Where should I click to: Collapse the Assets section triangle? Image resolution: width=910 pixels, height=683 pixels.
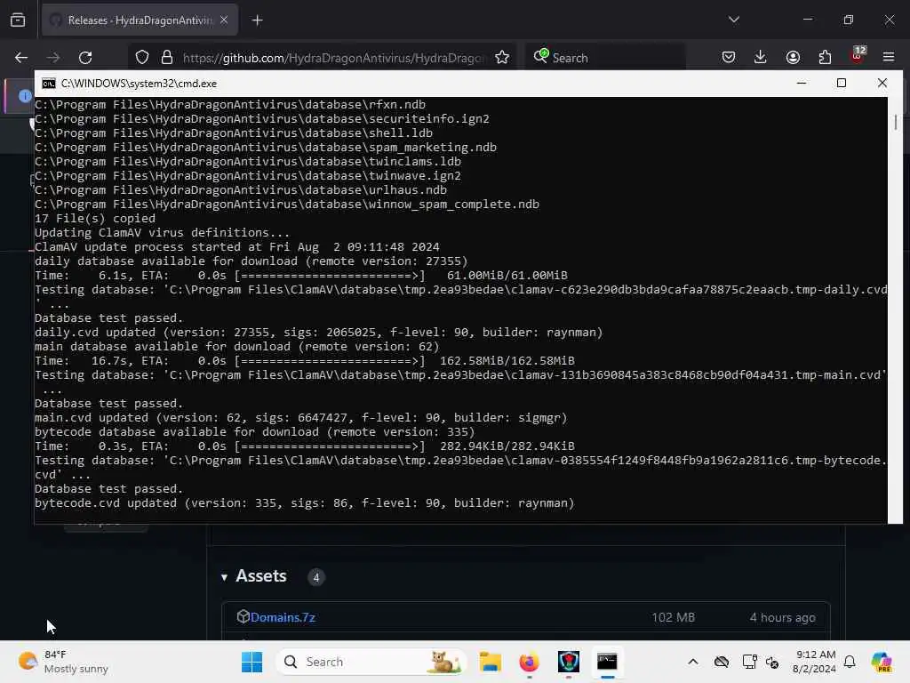coord(224,577)
